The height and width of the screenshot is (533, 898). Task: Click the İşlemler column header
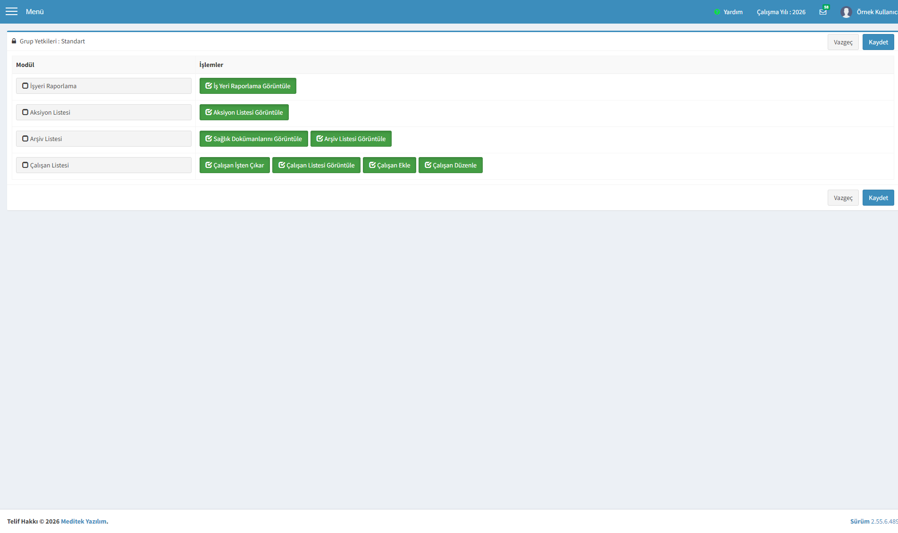coord(211,65)
